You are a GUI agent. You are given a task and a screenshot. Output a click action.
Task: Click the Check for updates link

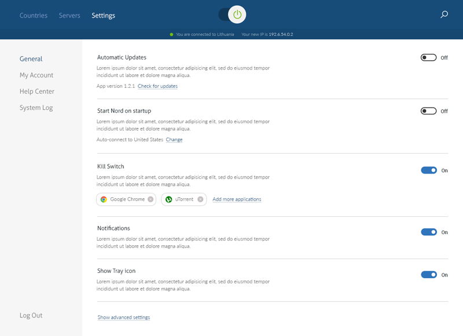[157, 86]
